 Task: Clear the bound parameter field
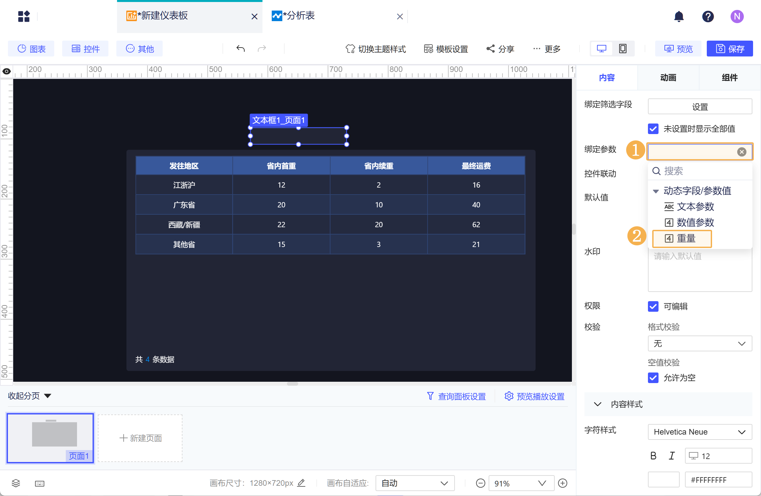[741, 152]
